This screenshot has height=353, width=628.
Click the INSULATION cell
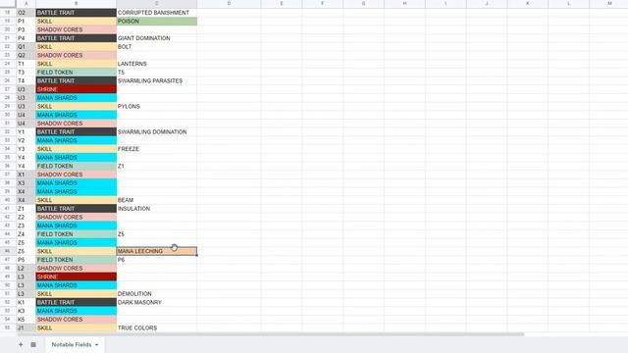(157, 209)
